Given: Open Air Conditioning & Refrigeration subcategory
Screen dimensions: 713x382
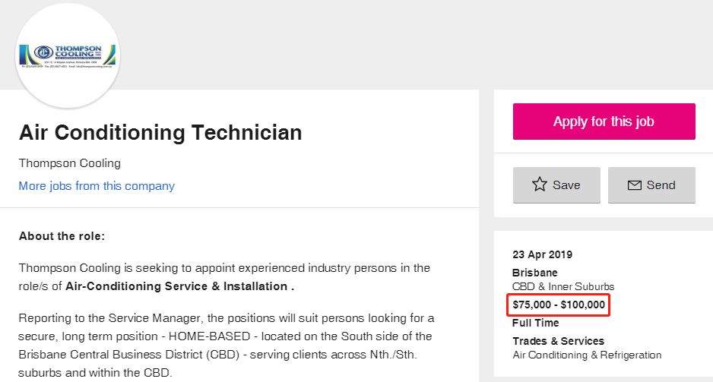Looking at the screenshot, I should pyautogui.click(x=587, y=355).
